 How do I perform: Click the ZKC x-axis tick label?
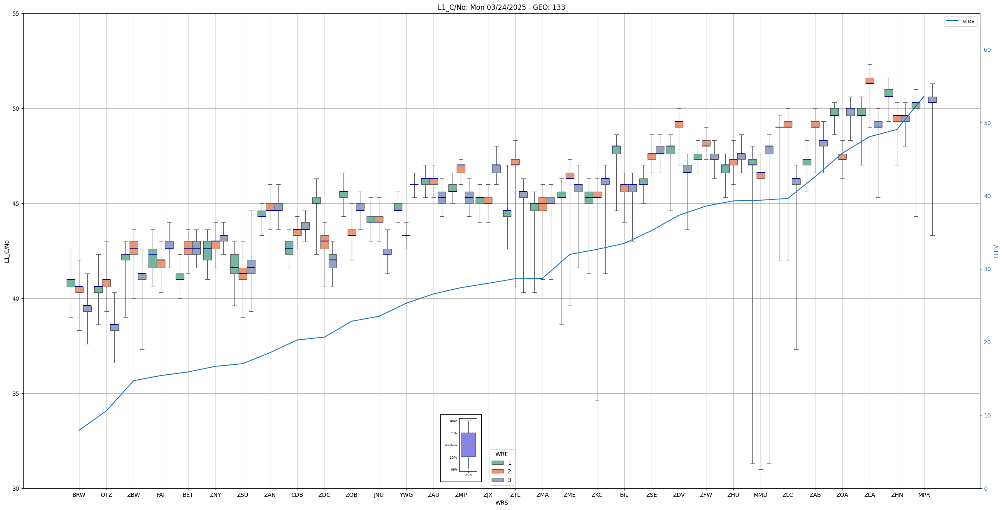(x=597, y=495)
